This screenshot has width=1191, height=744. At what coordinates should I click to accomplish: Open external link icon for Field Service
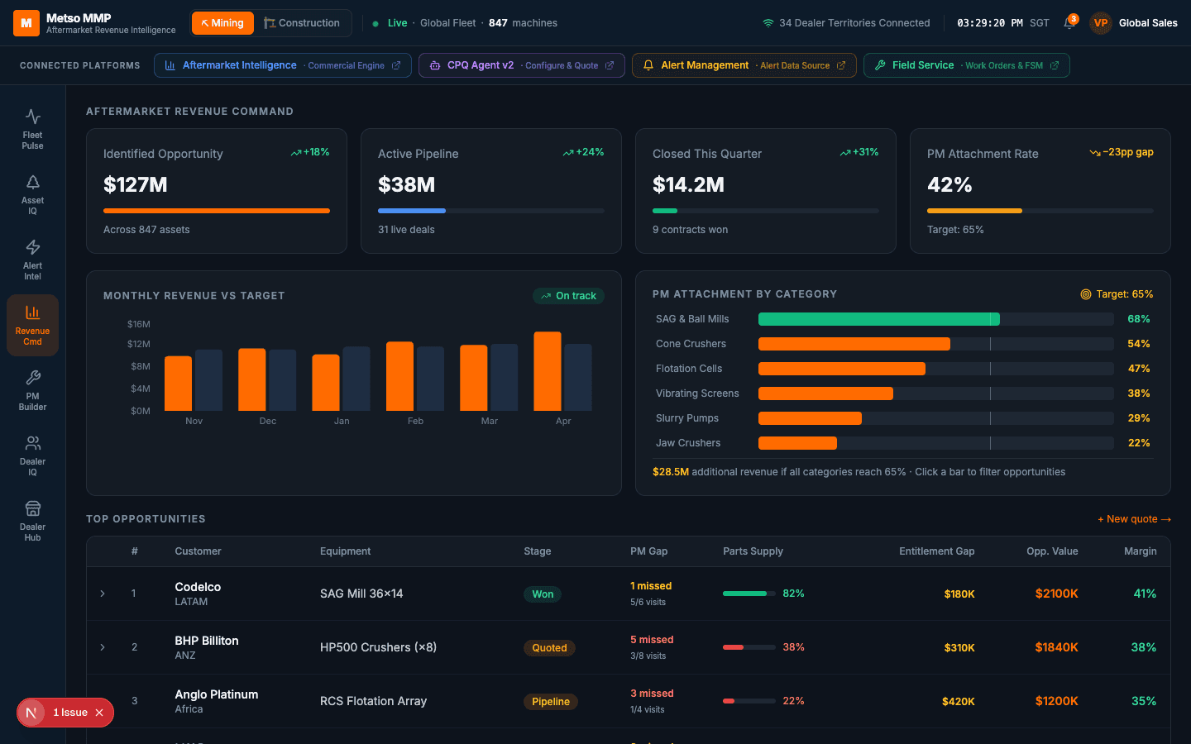1055,65
